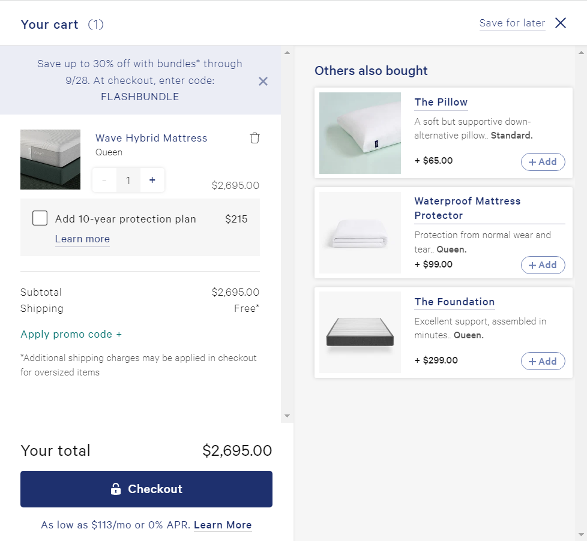The image size is (587, 541).
Task: Open The Foundation product title link
Action: click(454, 302)
